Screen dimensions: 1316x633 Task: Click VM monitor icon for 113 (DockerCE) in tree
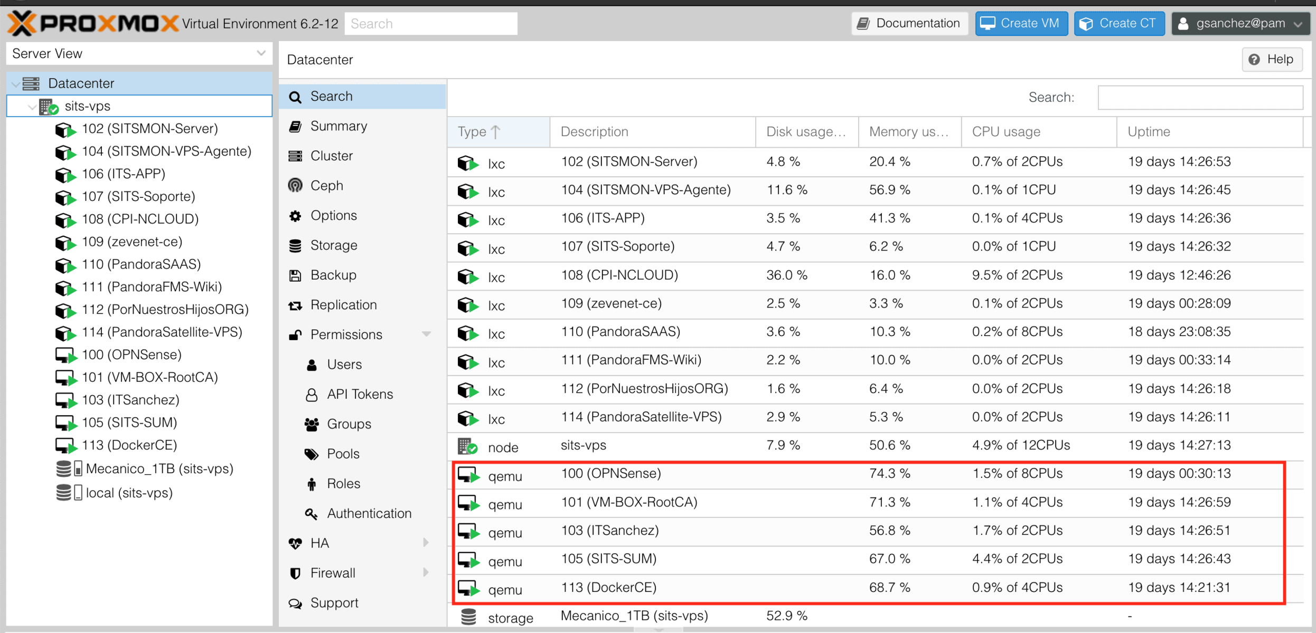[65, 446]
